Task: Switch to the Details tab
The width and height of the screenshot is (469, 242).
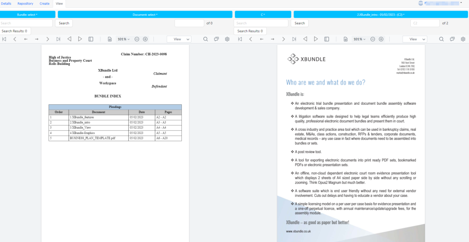Action: click(6, 4)
